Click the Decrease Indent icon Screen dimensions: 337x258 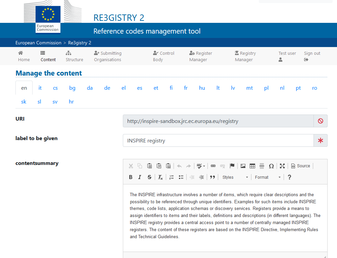pyautogui.click(x=192, y=177)
